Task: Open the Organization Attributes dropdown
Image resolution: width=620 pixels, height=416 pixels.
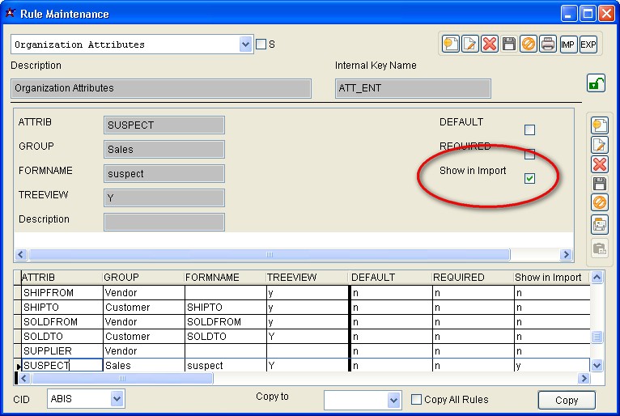Action: pyautogui.click(x=246, y=45)
